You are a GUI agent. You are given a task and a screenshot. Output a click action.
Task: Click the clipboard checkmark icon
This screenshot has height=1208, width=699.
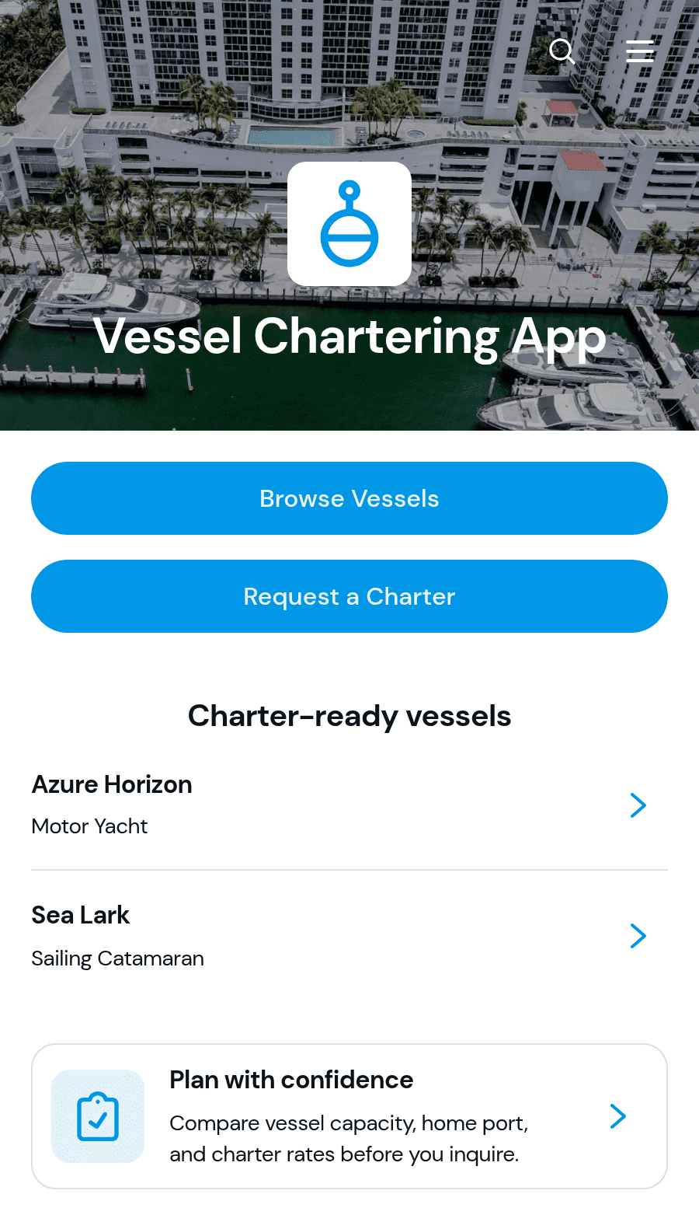coord(98,1116)
